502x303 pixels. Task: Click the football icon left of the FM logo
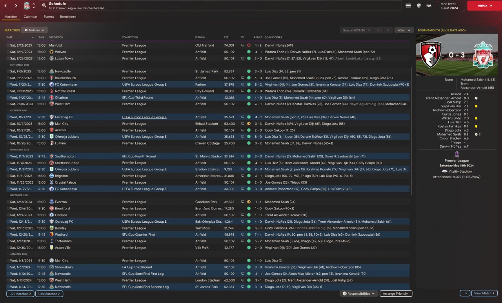tap(419, 6)
